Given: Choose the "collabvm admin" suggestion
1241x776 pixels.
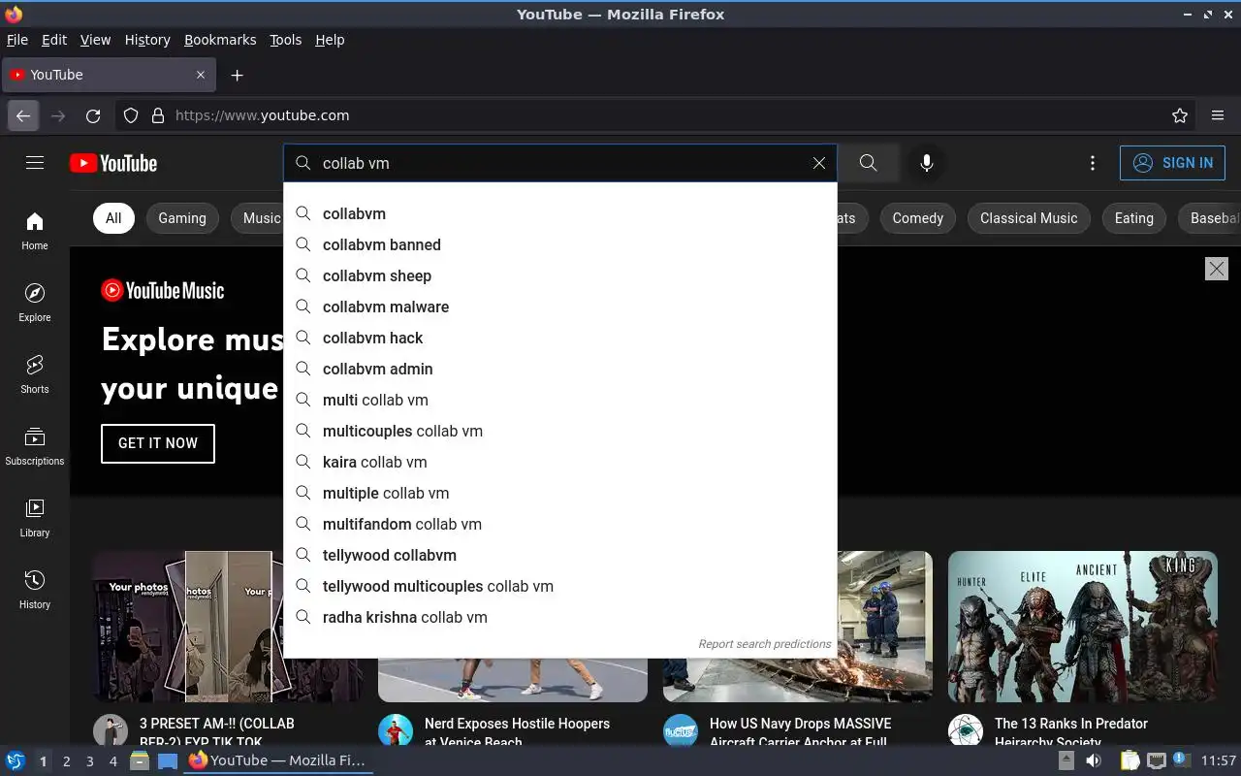Looking at the screenshot, I should pyautogui.click(x=560, y=369).
